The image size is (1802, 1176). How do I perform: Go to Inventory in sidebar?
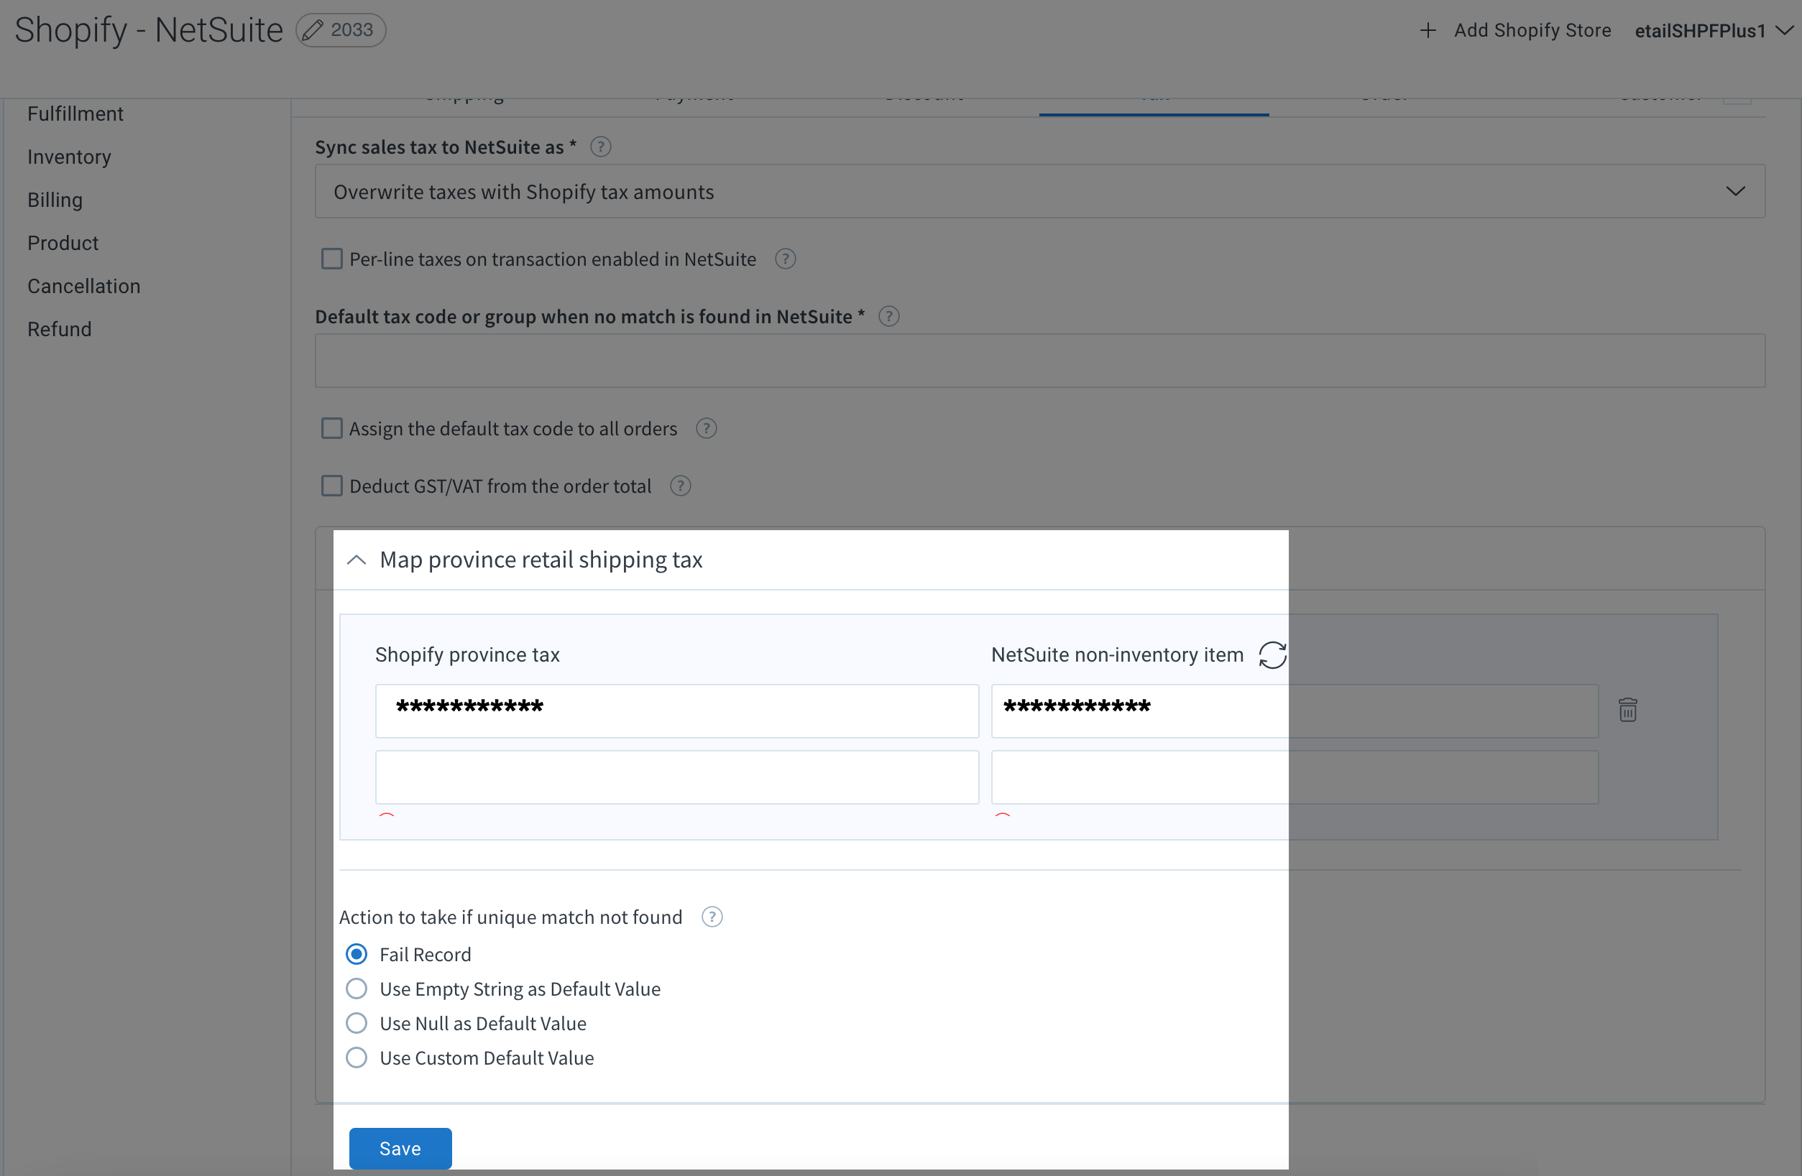point(69,157)
